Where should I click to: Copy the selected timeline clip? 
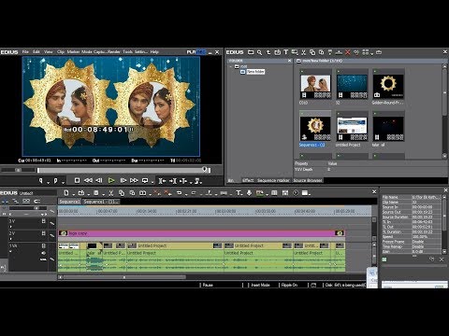tap(122, 193)
